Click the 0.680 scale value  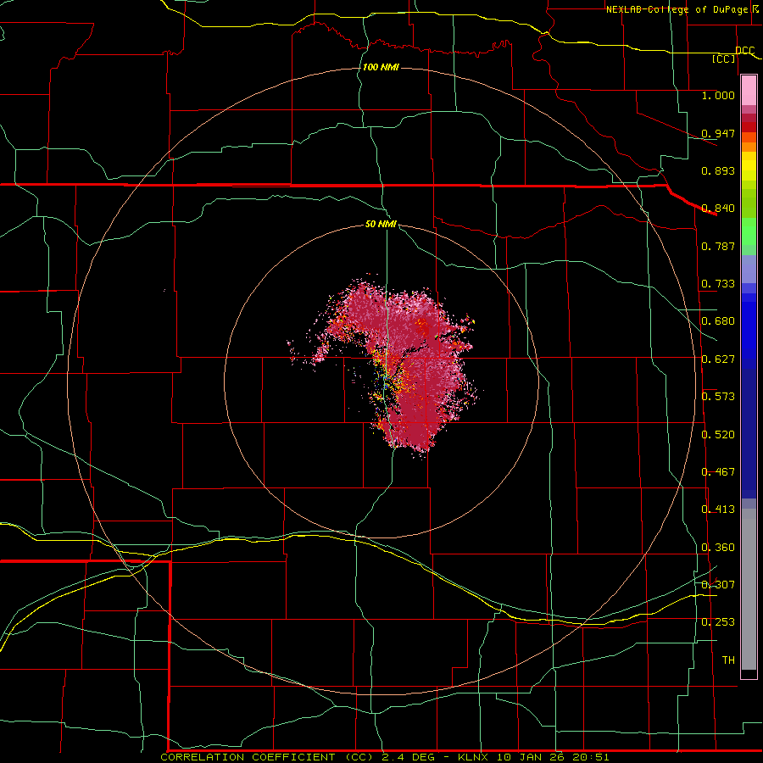click(x=718, y=321)
